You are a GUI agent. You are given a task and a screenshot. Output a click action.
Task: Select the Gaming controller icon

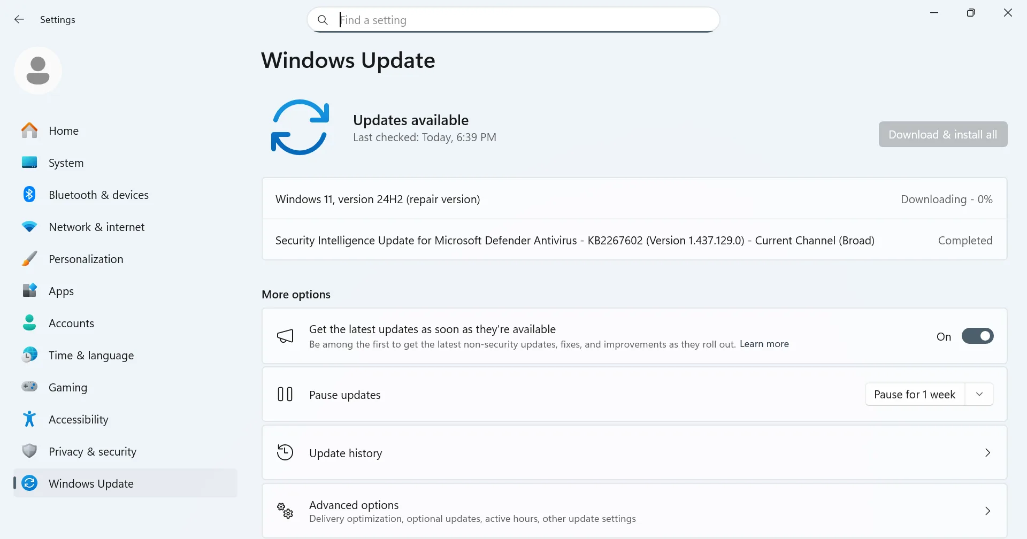tap(29, 387)
